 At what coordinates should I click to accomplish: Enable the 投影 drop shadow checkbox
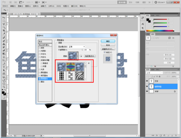pos(40,48)
